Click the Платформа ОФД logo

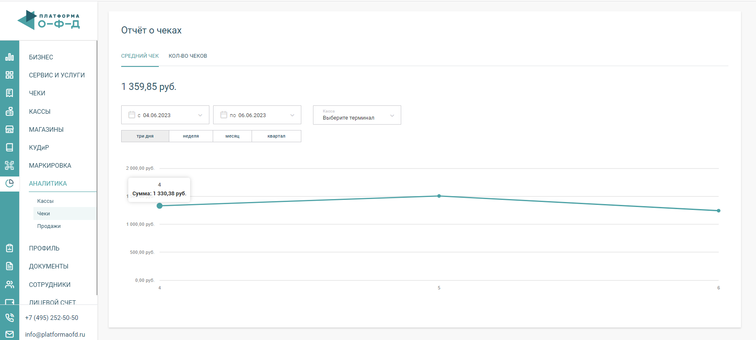click(x=48, y=20)
